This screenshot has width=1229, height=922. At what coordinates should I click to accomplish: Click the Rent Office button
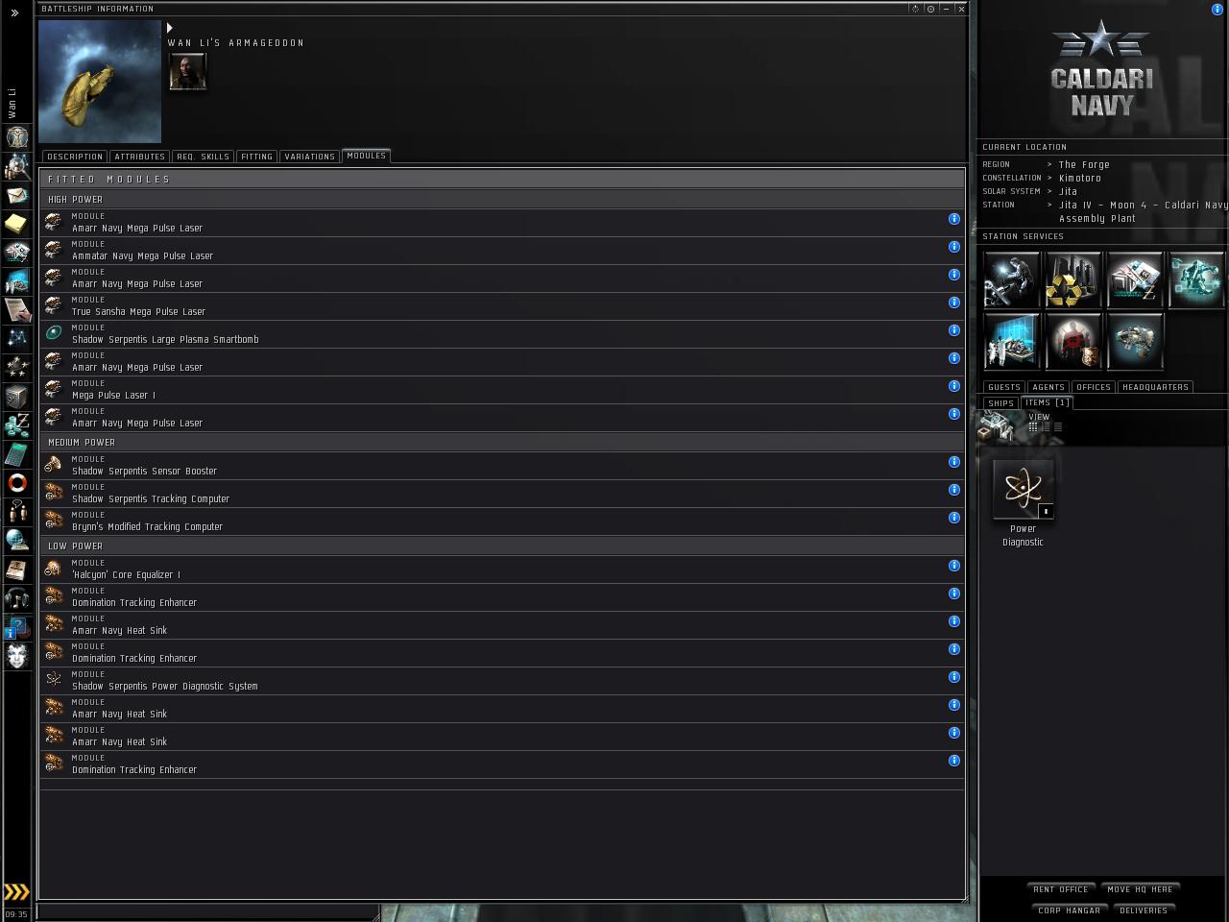pos(1061,889)
